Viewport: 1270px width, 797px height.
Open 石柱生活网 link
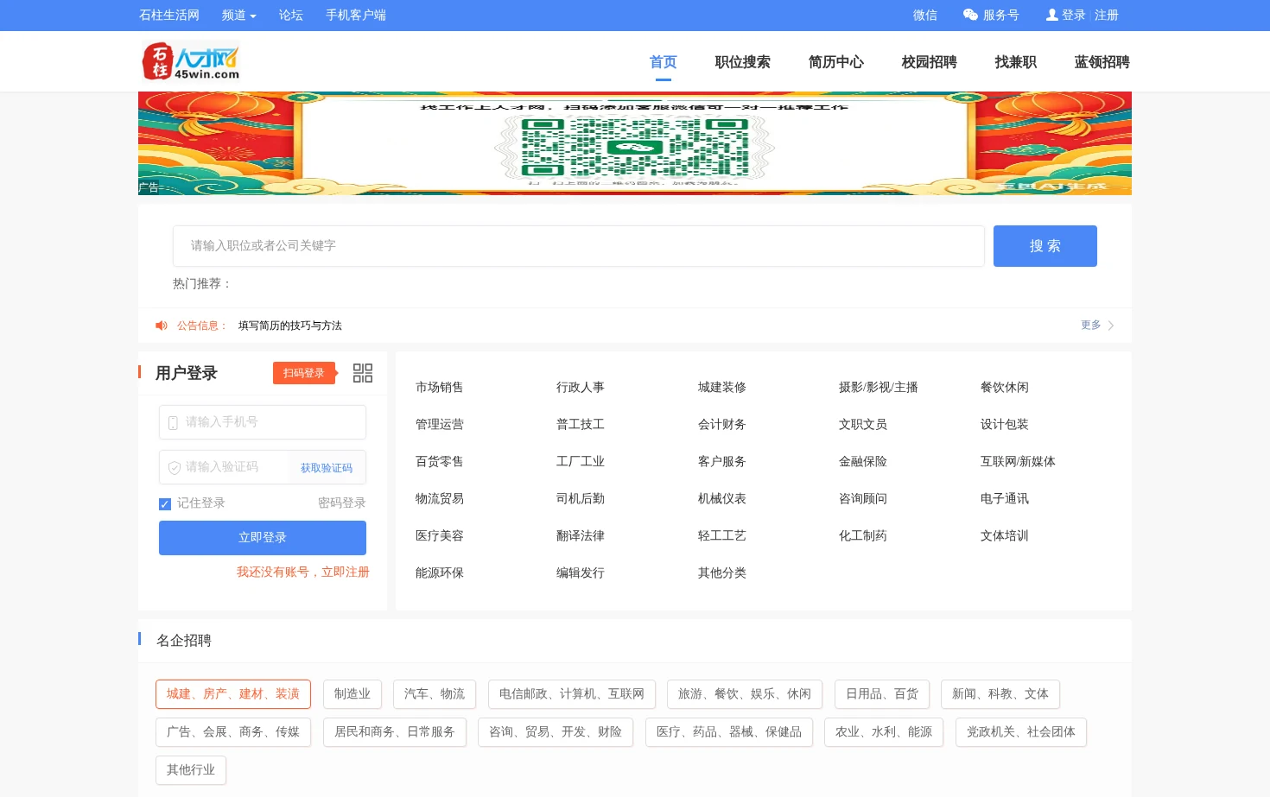tap(169, 15)
